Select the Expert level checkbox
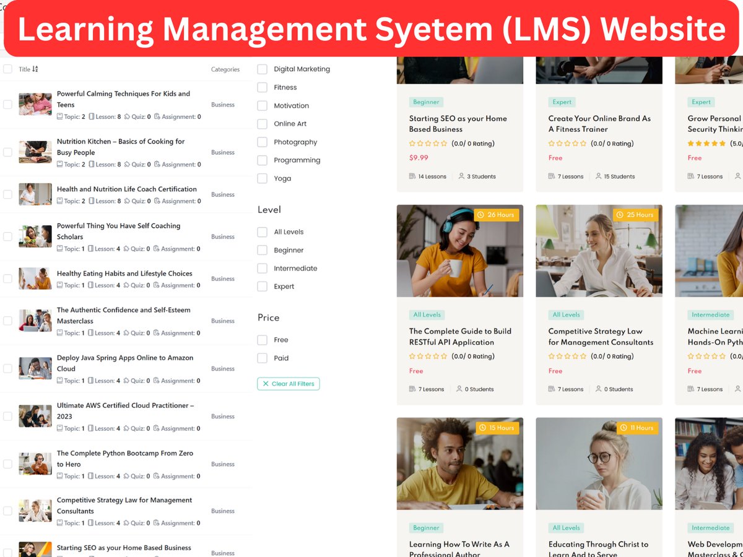The height and width of the screenshot is (557, 743). [x=263, y=287]
